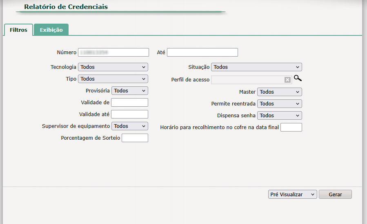This screenshot has width=367, height=224.
Task: Click the Situação label
Action: pos(199,67)
